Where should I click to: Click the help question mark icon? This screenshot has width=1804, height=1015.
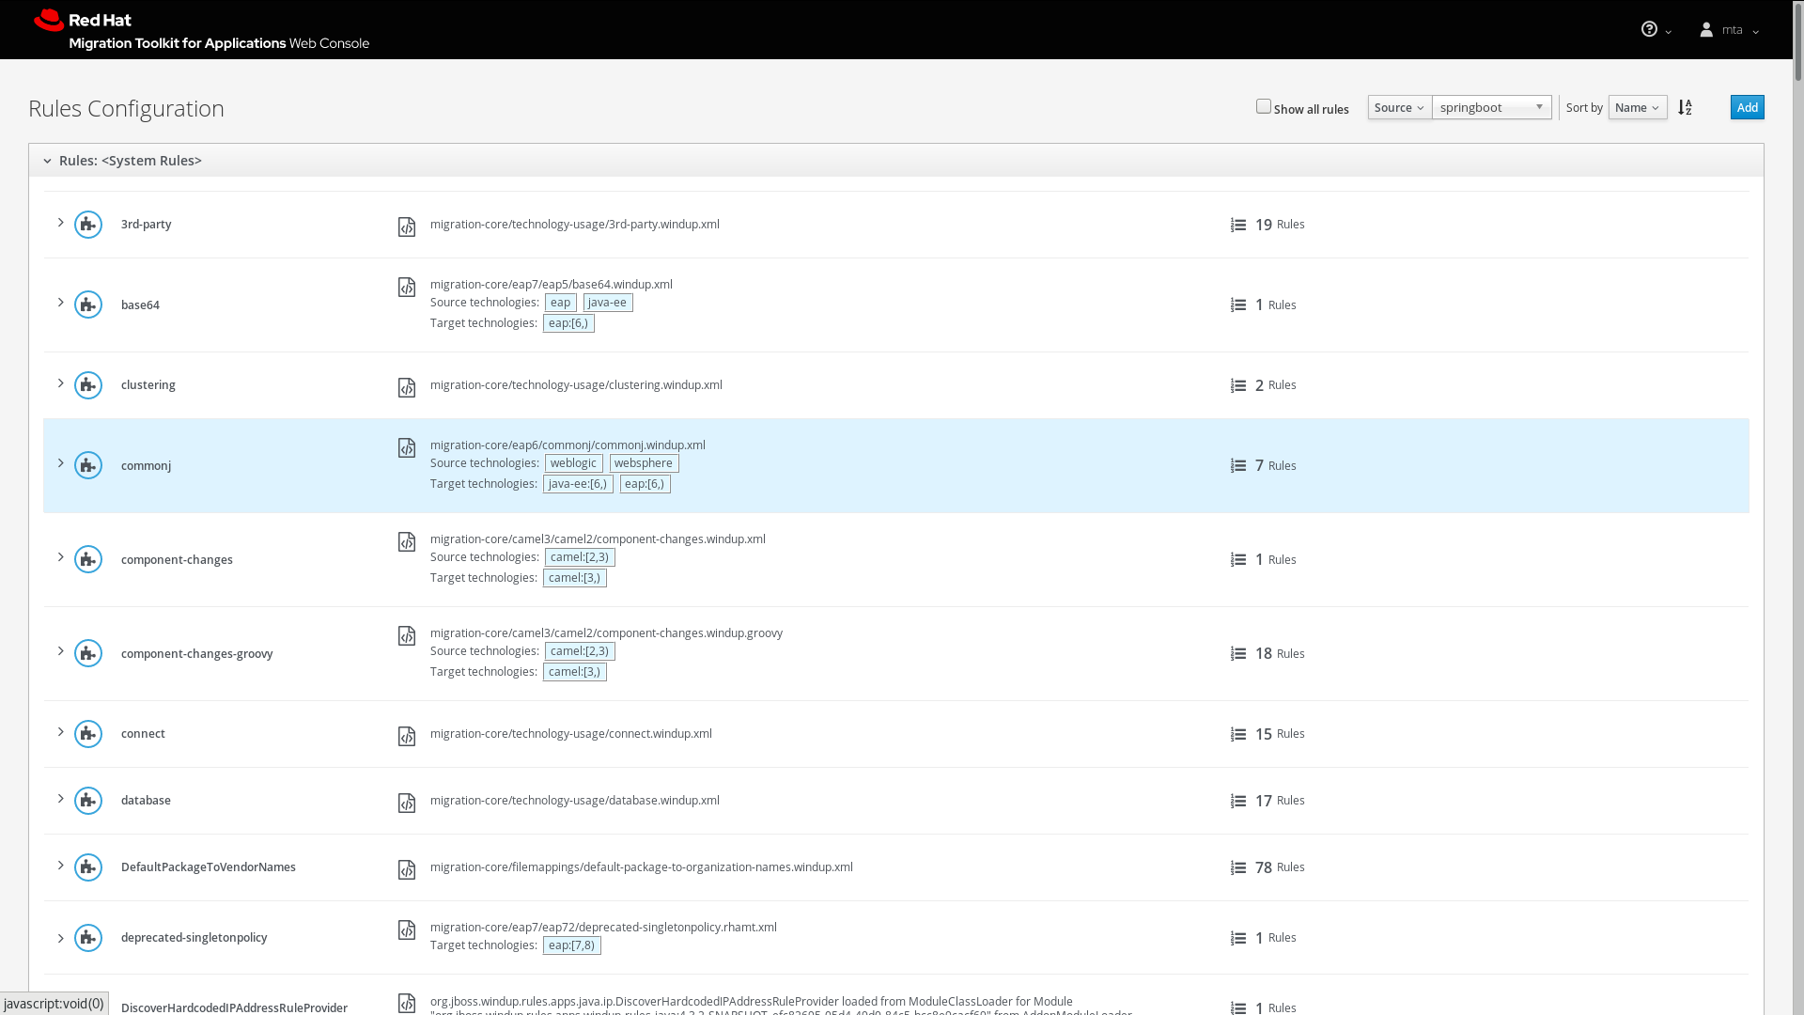point(1649,29)
